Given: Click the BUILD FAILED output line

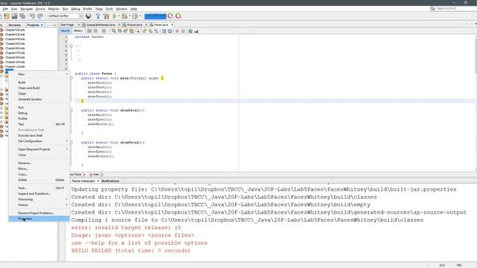Looking at the screenshot, I should click(130, 251).
